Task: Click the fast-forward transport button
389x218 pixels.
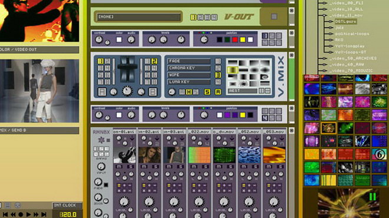Action: [x=36, y=214]
